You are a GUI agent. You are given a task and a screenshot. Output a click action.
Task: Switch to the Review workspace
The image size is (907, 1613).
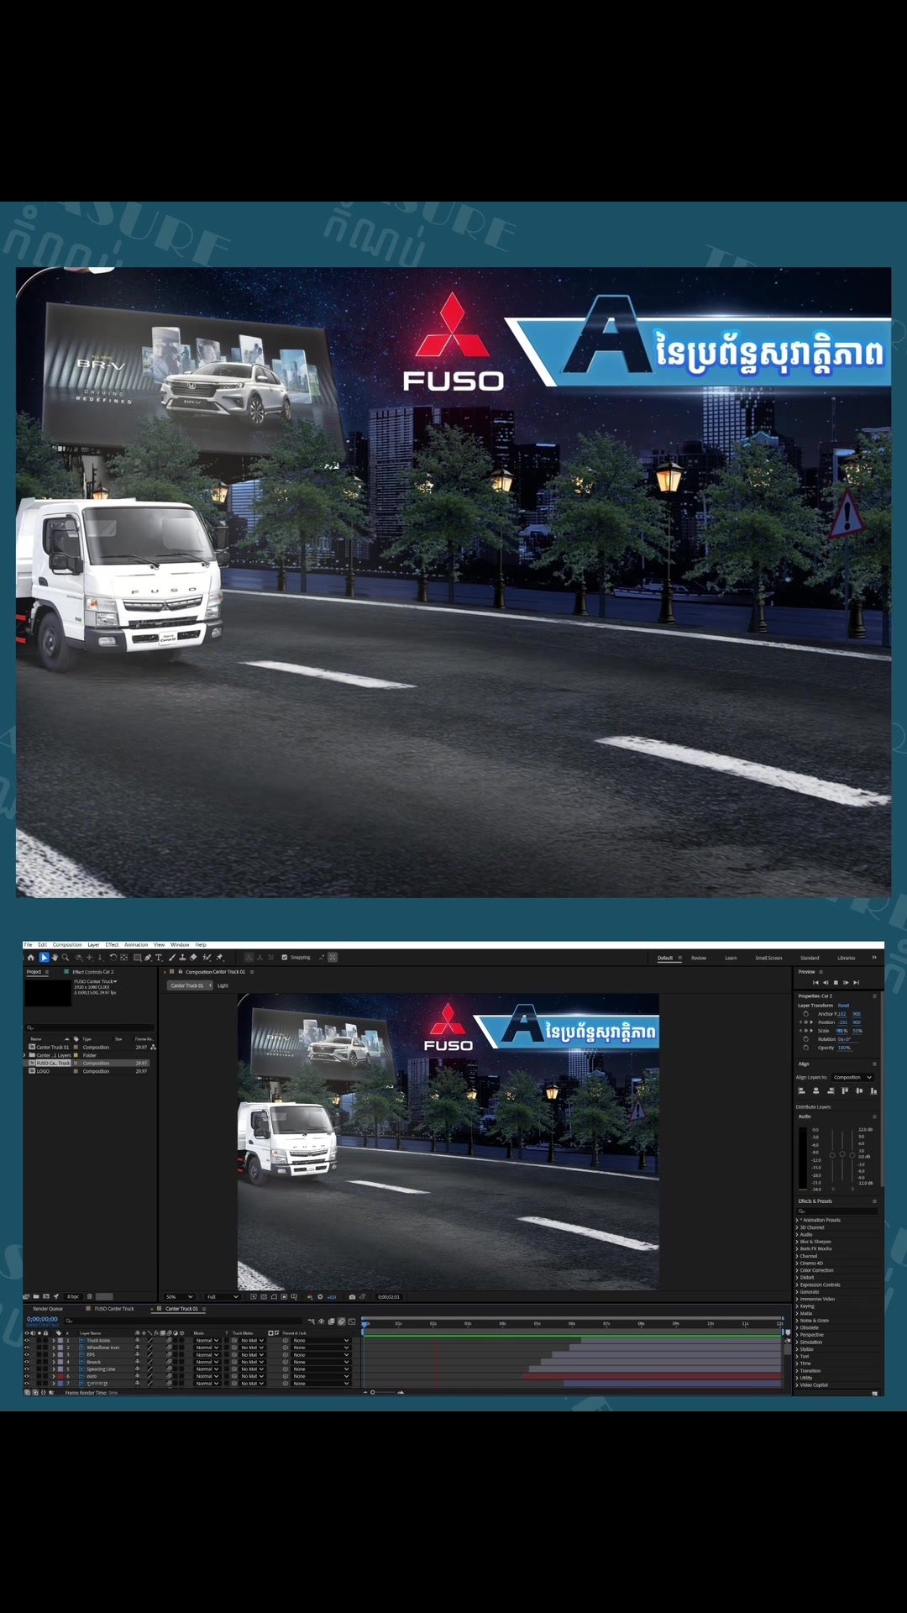pos(699,958)
